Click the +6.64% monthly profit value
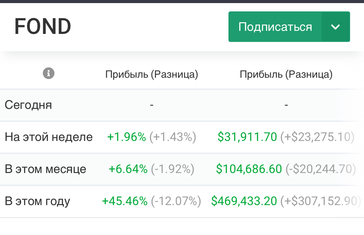The height and width of the screenshot is (235, 364). (x=128, y=169)
